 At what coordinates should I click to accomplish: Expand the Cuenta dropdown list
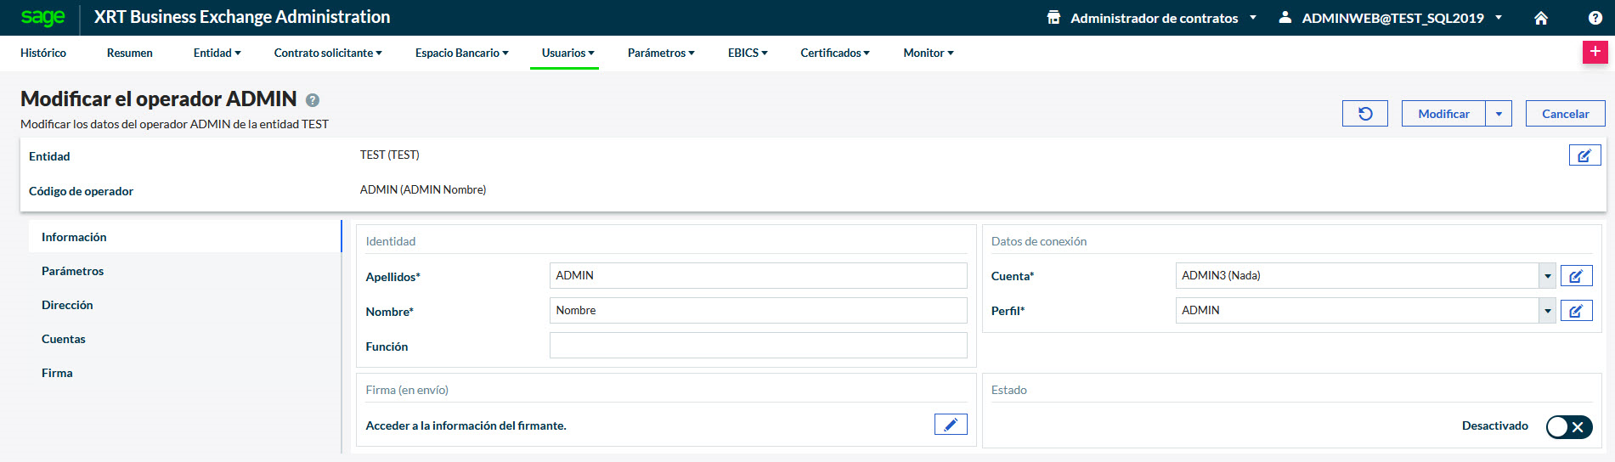coord(1547,276)
